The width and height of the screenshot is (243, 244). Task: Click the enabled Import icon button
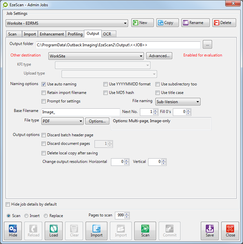tap(96, 231)
